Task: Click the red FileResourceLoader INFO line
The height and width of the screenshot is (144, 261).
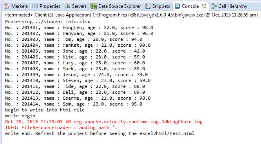Action: pos(62,128)
